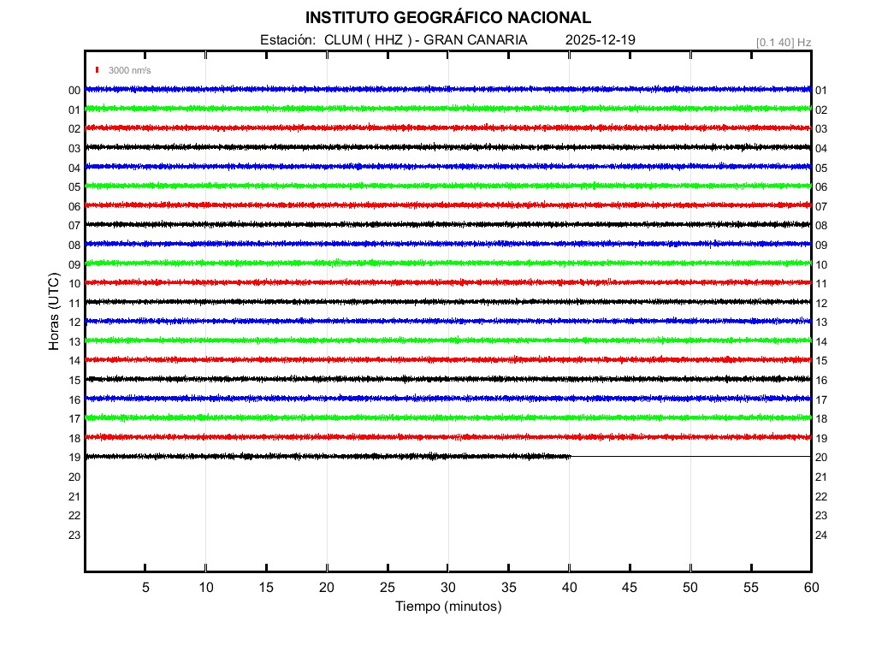876x657 pixels.
Task: Click the red 3000 nm/s scale bar
Action: (x=98, y=70)
